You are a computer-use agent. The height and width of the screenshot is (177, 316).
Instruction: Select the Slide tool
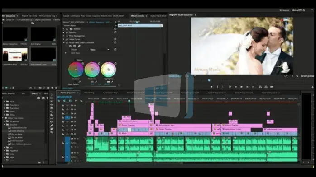coord(52,122)
